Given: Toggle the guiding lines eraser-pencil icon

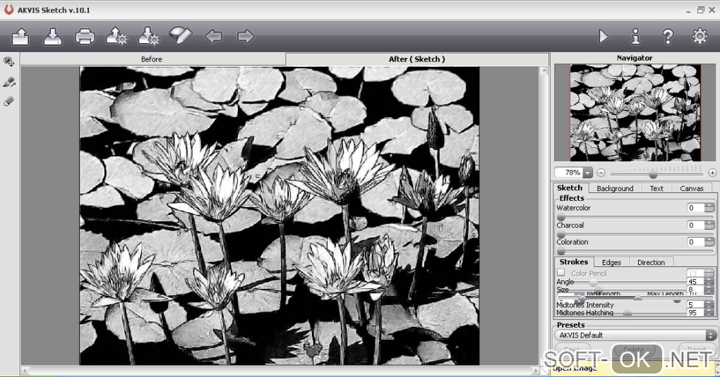Looking at the screenshot, I should [x=181, y=36].
